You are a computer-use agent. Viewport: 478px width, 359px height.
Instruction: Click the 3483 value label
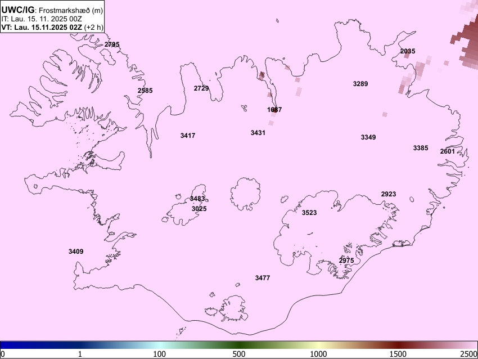point(197,199)
